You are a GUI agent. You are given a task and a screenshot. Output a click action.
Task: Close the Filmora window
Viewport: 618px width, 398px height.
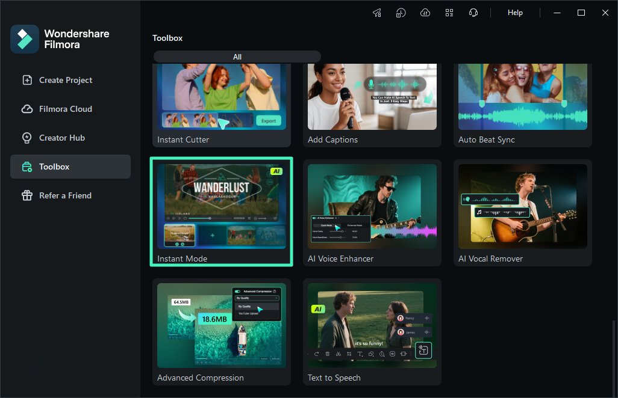pos(605,13)
